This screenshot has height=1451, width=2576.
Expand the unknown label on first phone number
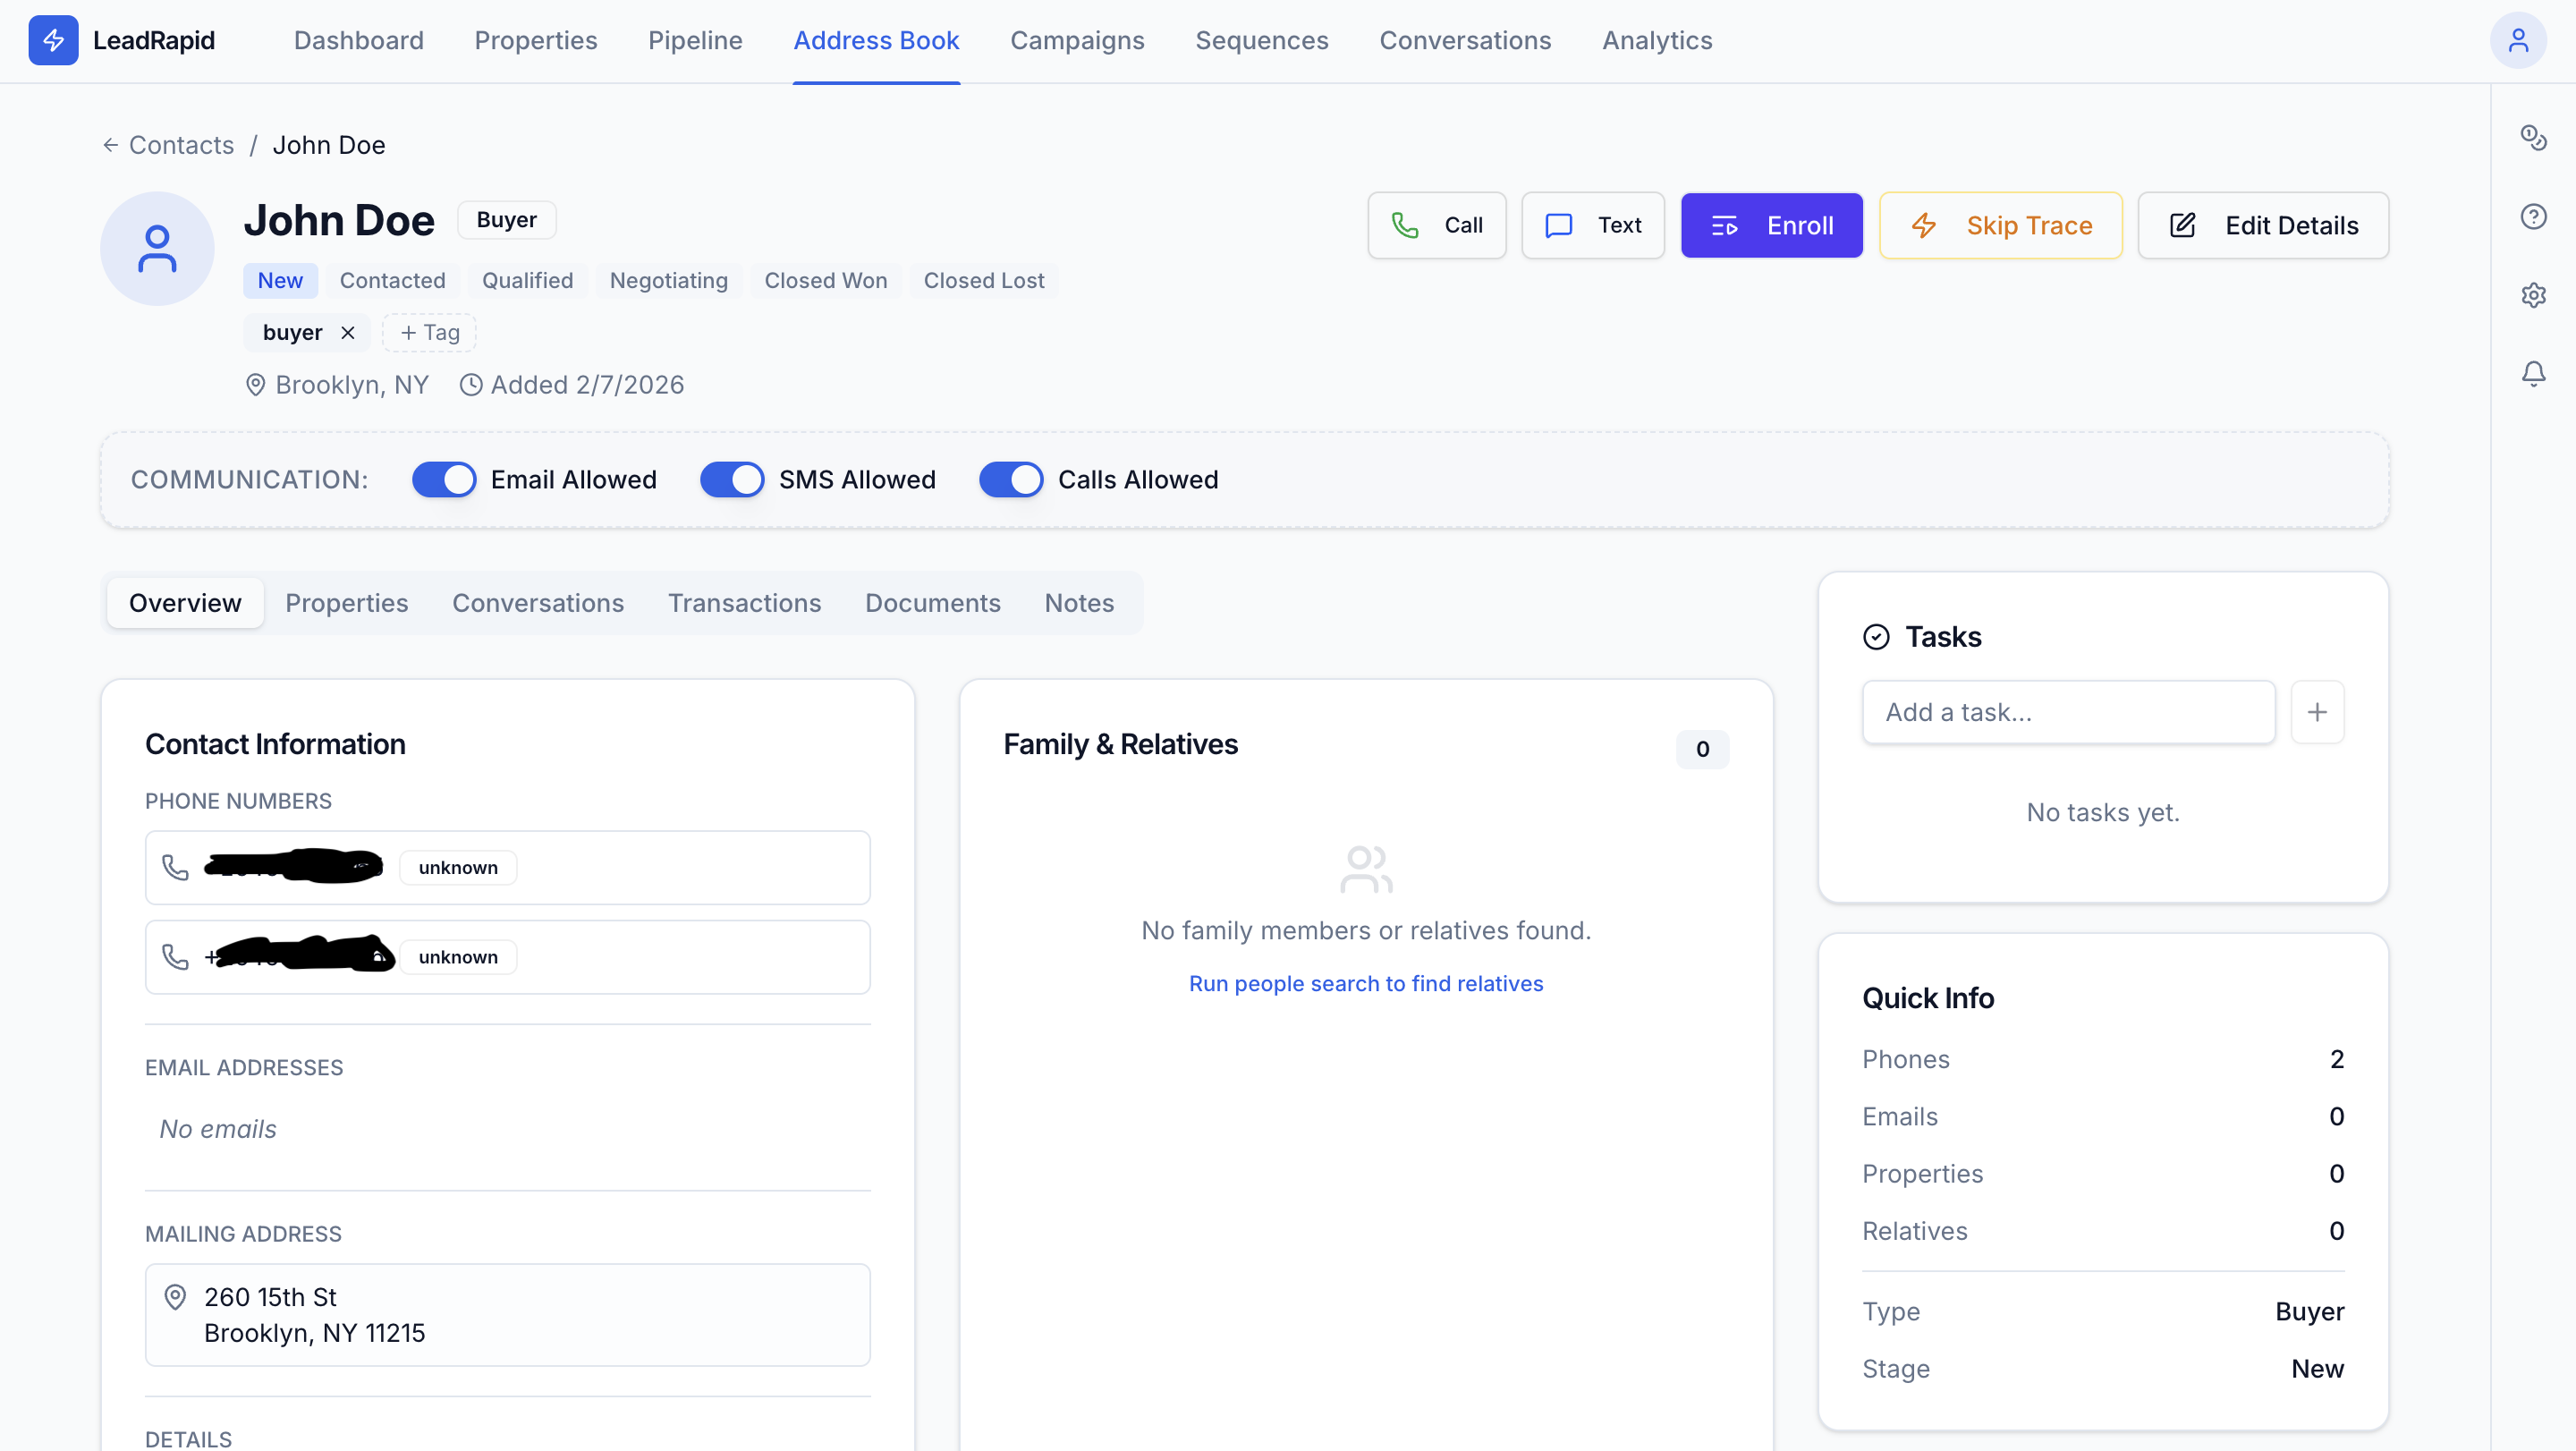pos(457,866)
